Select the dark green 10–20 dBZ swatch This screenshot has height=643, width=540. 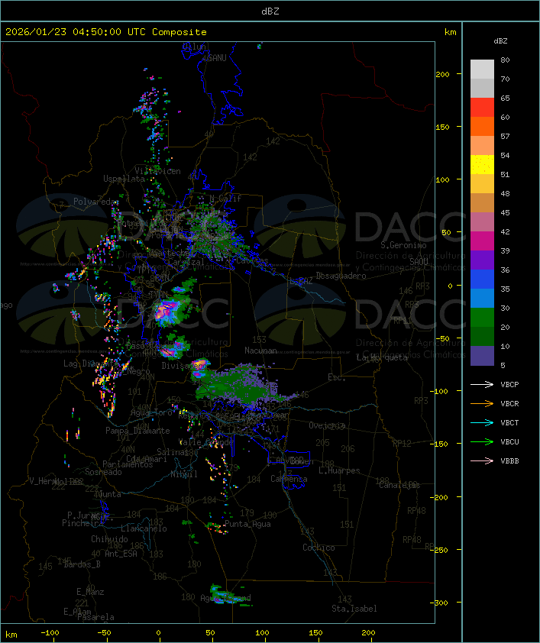coord(482,337)
